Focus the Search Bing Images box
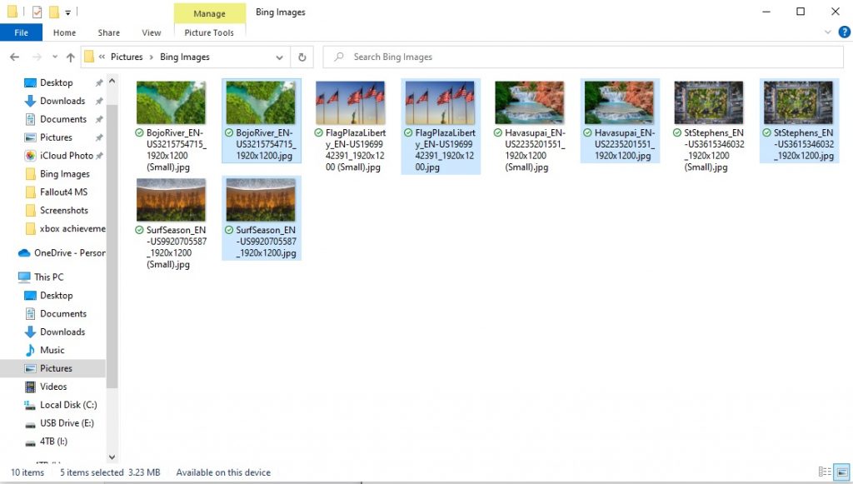 point(583,57)
